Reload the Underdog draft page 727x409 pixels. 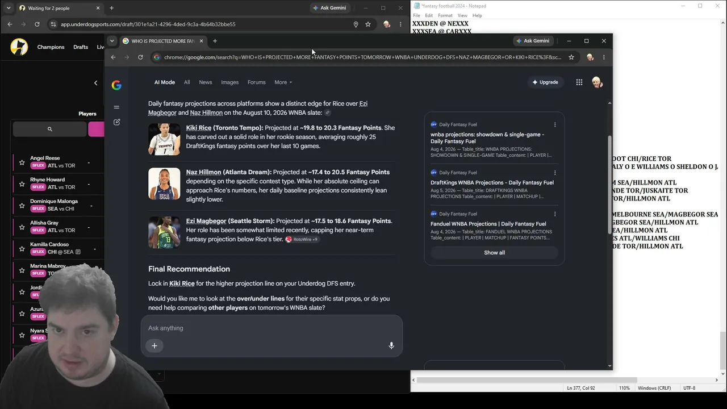click(37, 24)
